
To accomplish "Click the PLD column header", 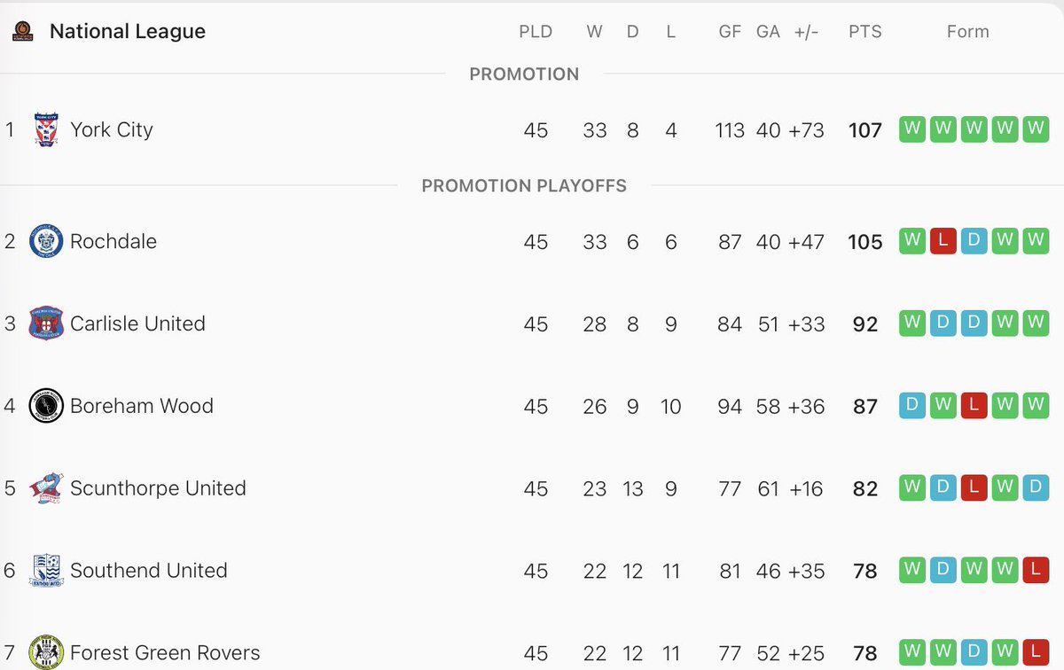I will coord(536,32).
